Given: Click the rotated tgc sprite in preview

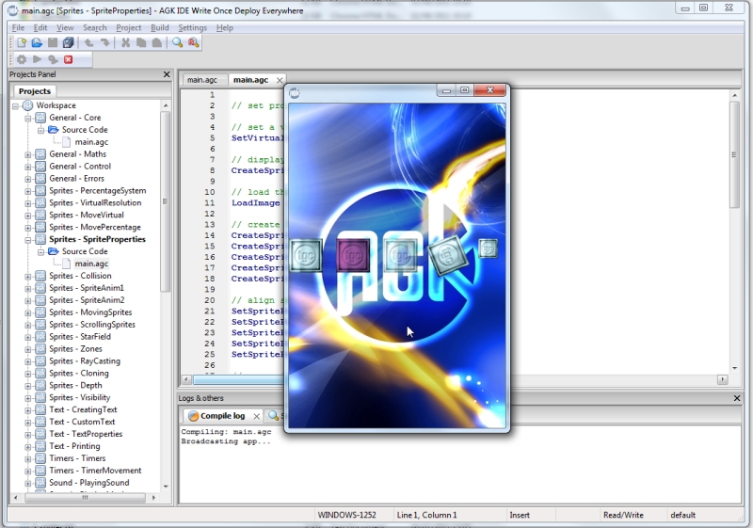Looking at the screenshot, I should [x=448, y=255].
